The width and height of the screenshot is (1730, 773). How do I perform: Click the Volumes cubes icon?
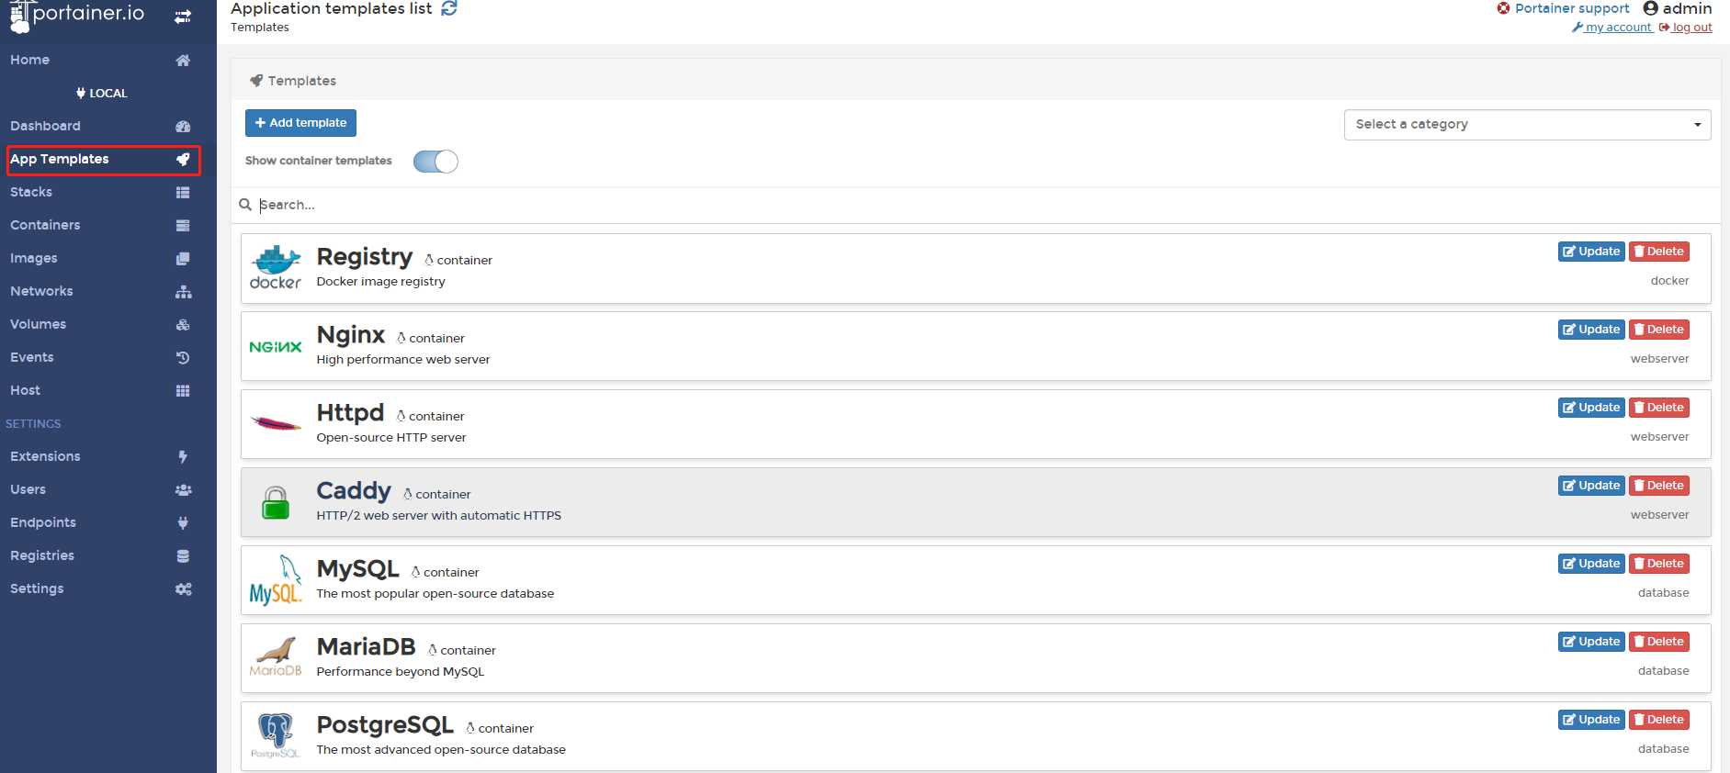click(x=183, y=325)
